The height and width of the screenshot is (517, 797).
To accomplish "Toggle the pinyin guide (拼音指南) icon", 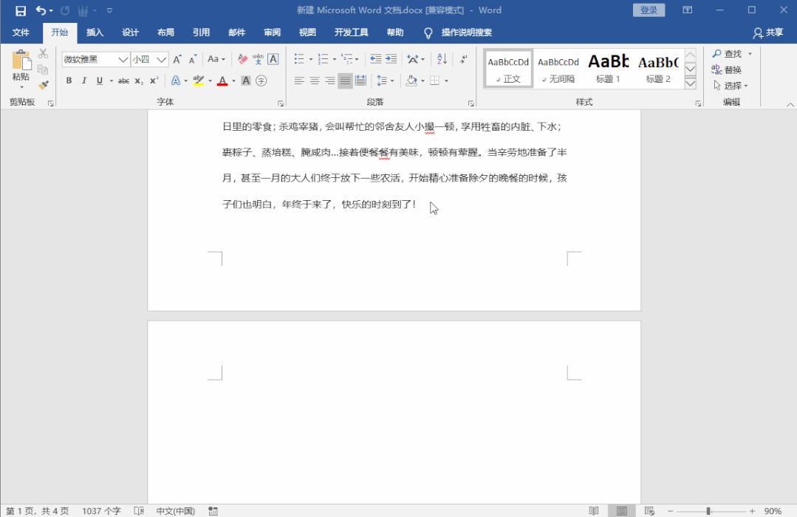I will pyautogui.click(x=259, y=59).
